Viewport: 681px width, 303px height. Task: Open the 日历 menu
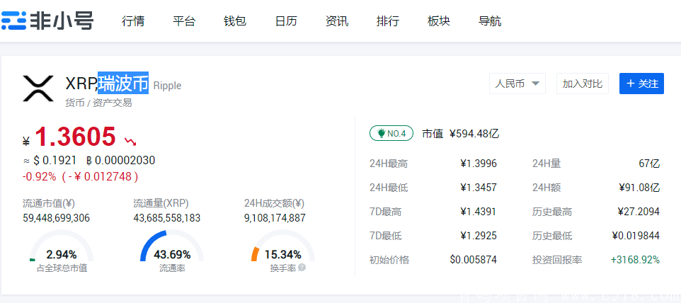click(x=286, y=21)
